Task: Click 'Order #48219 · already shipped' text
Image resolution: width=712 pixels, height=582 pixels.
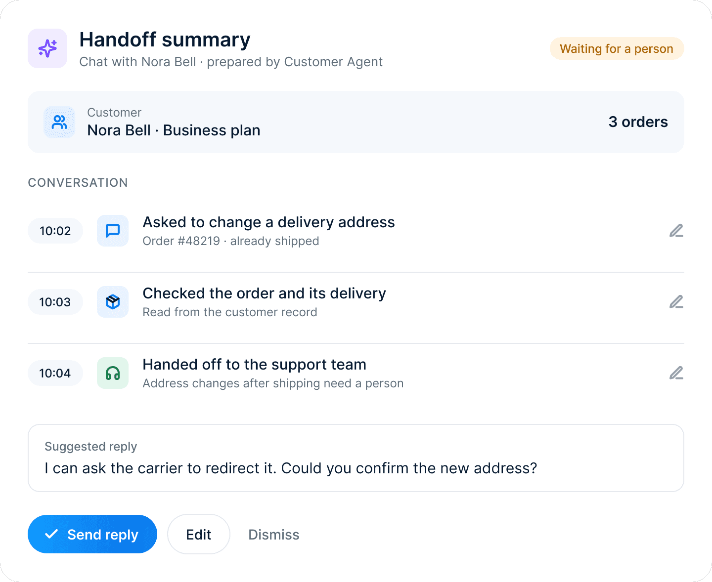Action: [231, 241]
